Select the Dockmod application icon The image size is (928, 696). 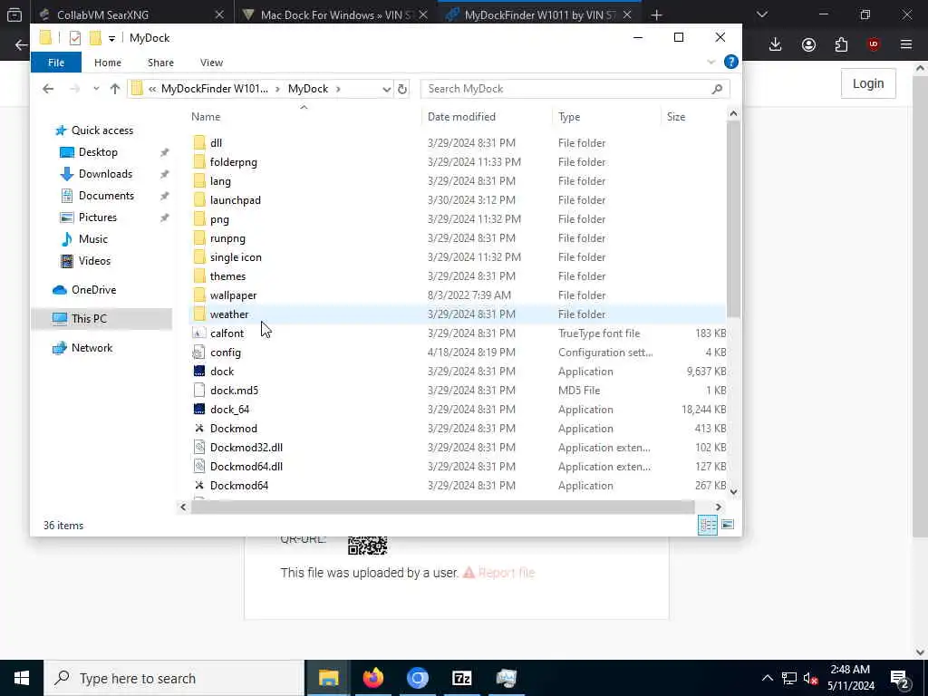[199, 428]
